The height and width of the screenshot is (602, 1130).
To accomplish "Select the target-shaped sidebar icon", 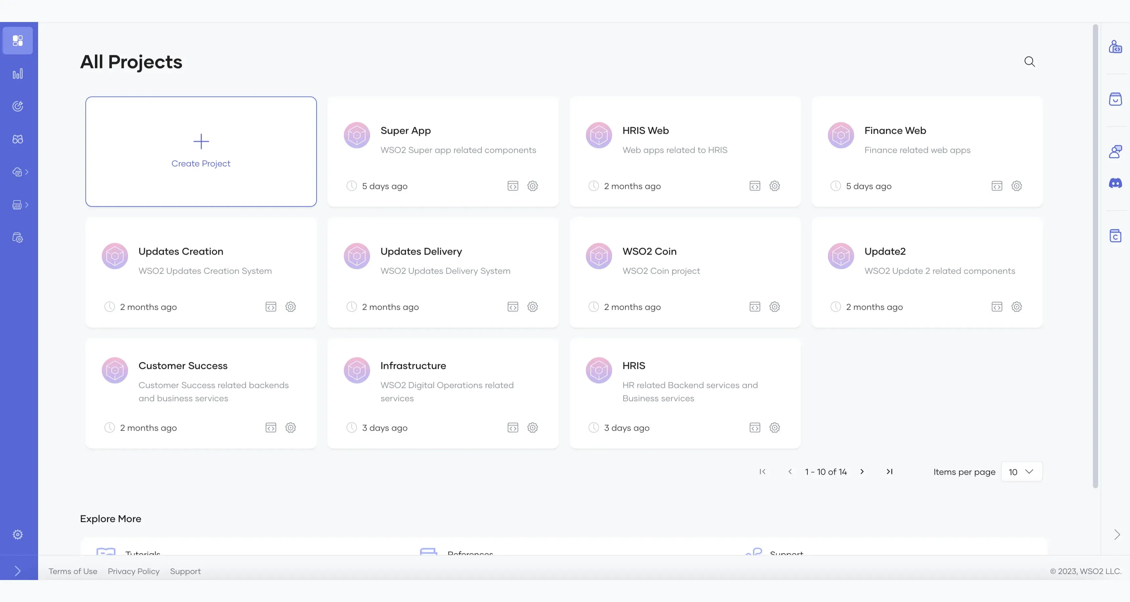I will pos(18,106).
